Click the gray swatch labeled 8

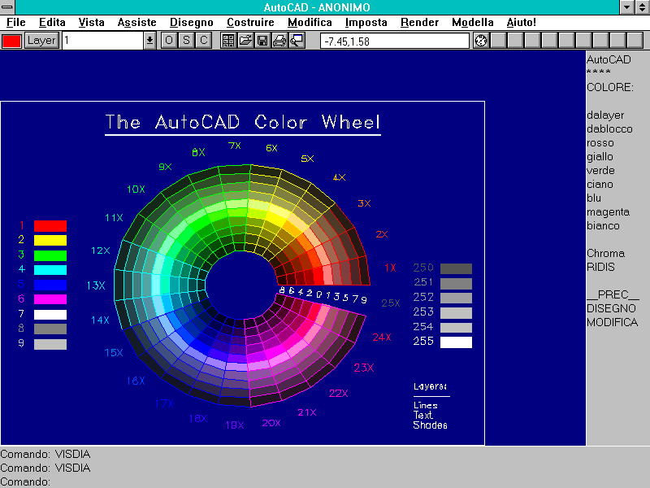[x=50, y=329]
